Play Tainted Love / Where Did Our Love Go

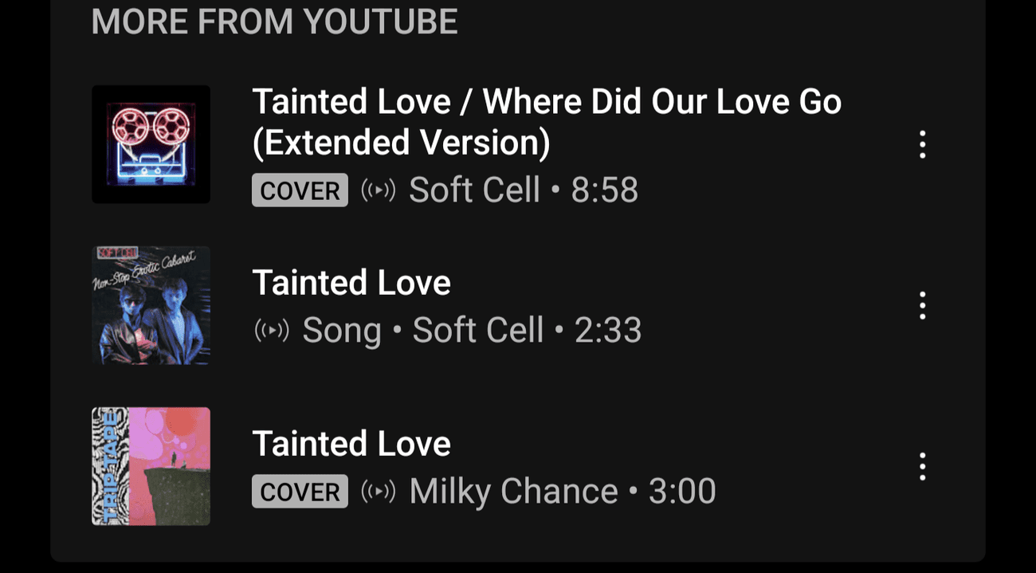(547, 120)
